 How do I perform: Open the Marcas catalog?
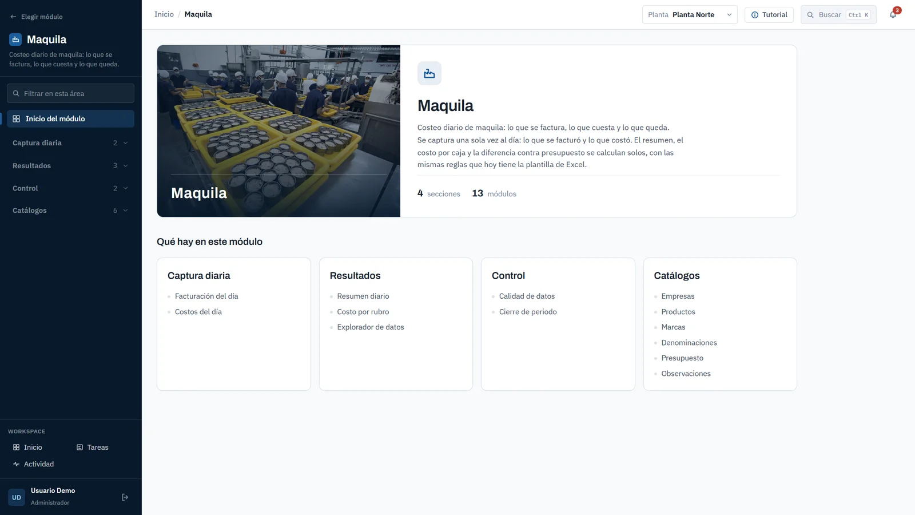tap(673, 327)
